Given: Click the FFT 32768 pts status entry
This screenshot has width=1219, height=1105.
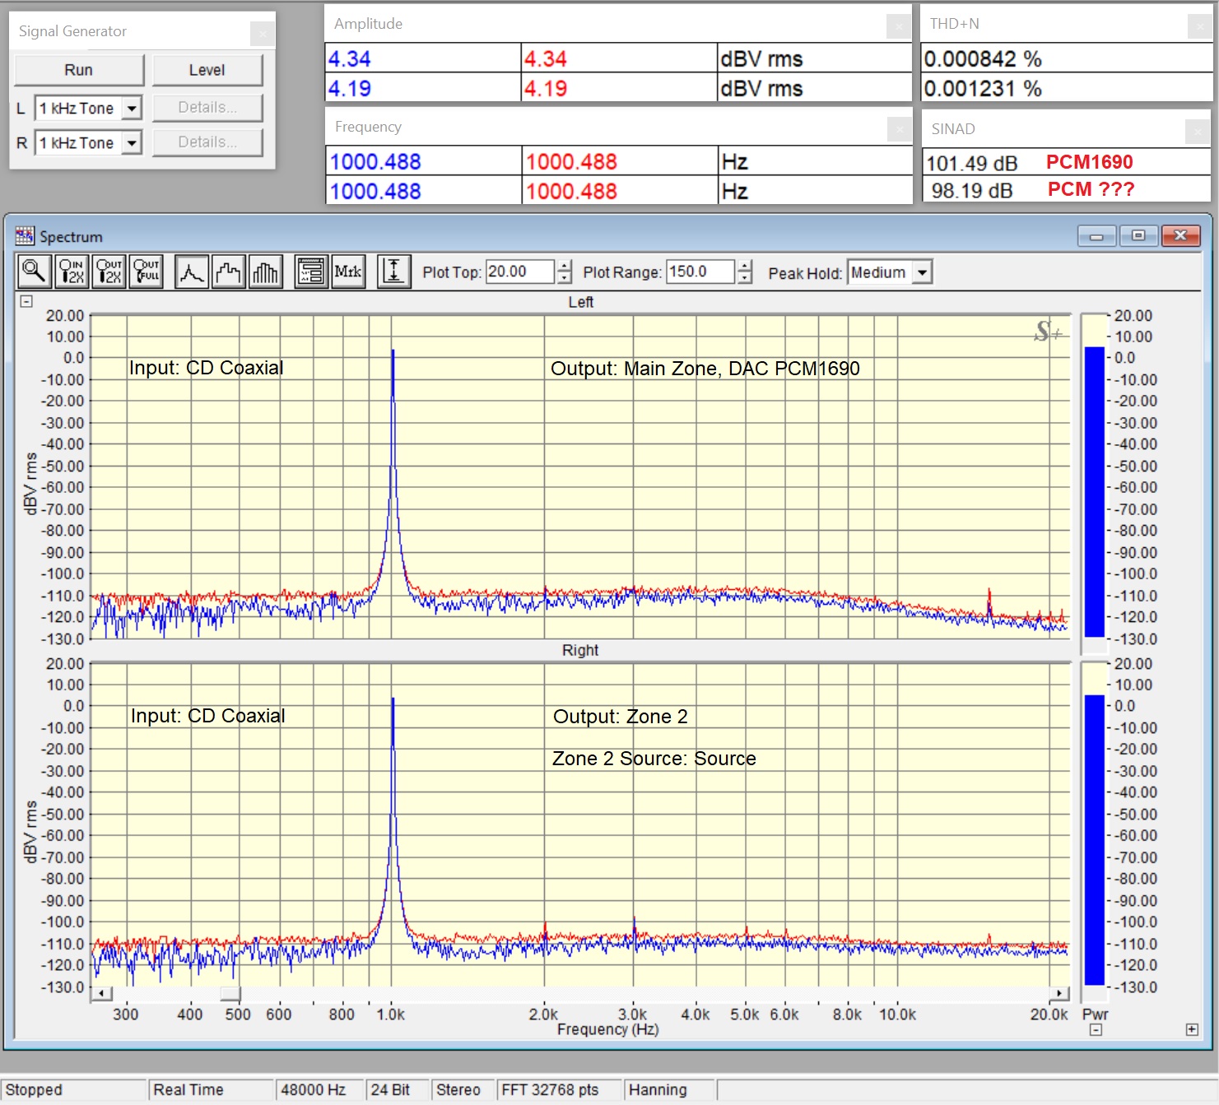Looking at the screenshot, I should (550, 1089).
